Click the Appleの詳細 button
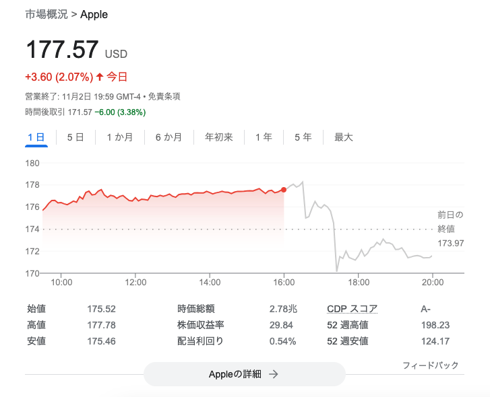Image resolution: width=490 pixels, height=397 pixels. 245,374
